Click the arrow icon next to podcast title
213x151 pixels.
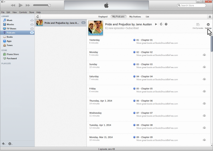coord(166,24)
